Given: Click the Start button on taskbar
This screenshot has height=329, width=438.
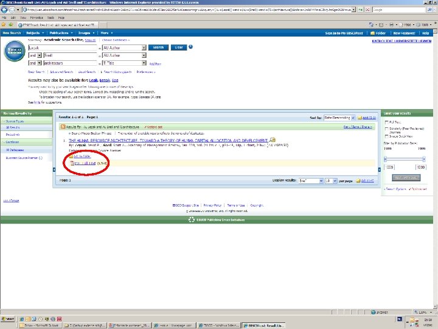Looking at the screenshot, I should [8, 319].
